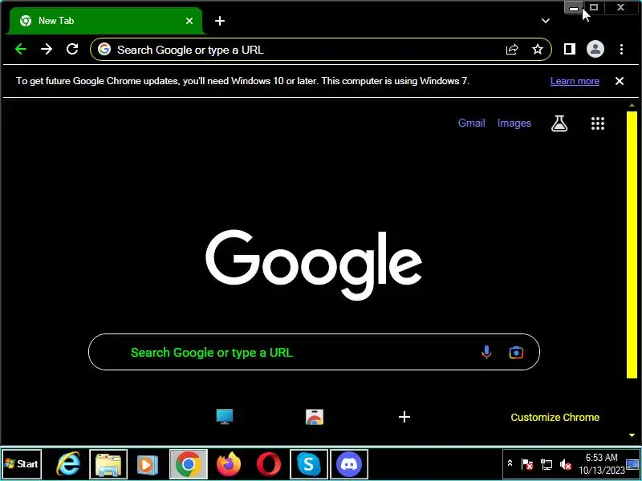Click Customize Chrome button
Image resolution: width=642 pixels, height=481 pixels.
pyautogui.click(x=555, y=417)
